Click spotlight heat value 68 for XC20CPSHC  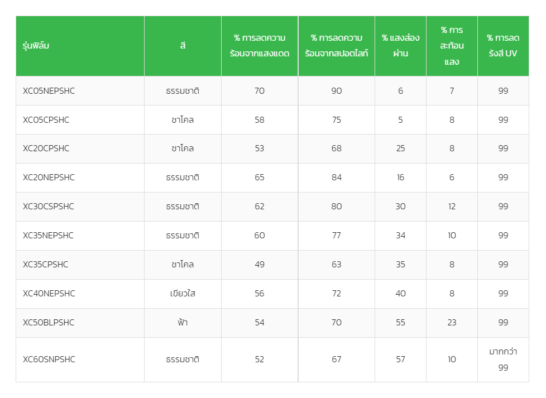[x=337, y=148]
